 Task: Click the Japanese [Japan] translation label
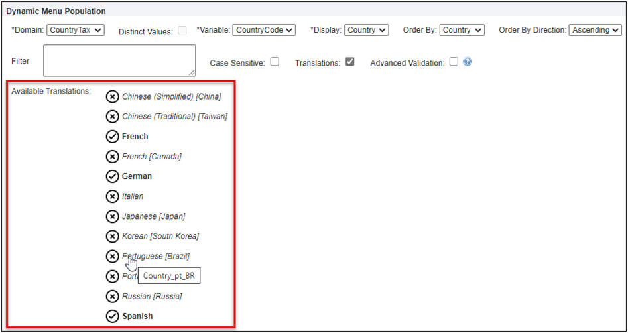[x=153, y=216]
